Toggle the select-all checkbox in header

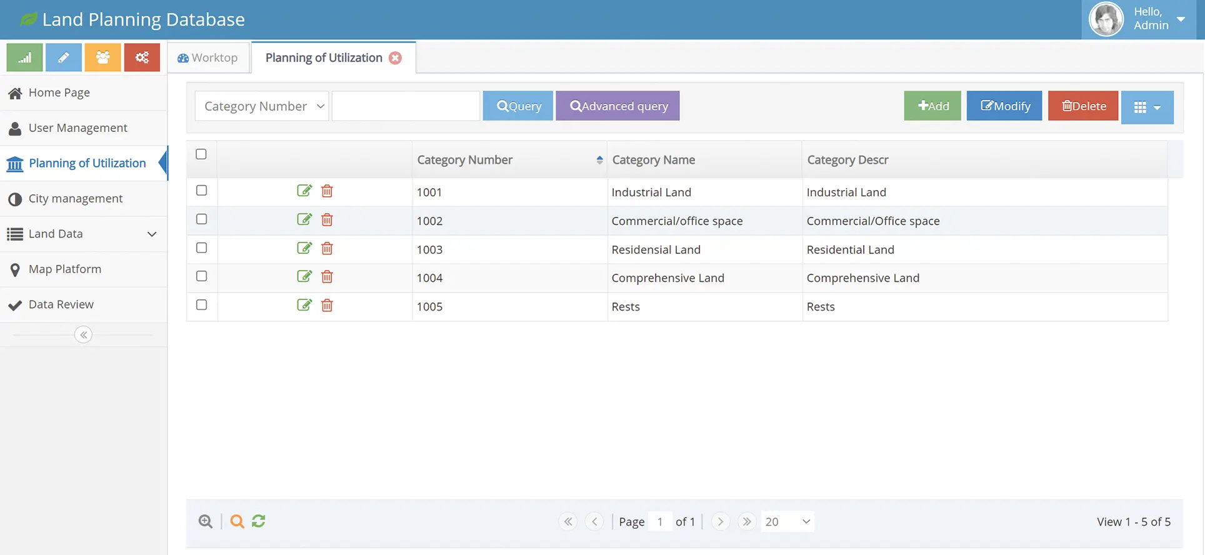tap(201, 154)
